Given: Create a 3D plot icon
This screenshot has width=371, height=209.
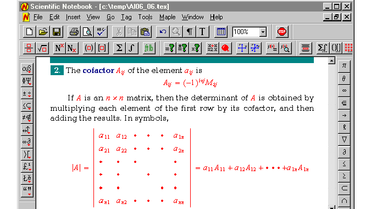Looking at the screenshot, I should click(255, 48).
